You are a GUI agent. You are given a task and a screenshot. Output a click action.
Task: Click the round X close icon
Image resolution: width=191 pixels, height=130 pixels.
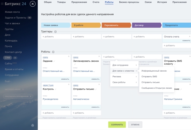(33, 4)
